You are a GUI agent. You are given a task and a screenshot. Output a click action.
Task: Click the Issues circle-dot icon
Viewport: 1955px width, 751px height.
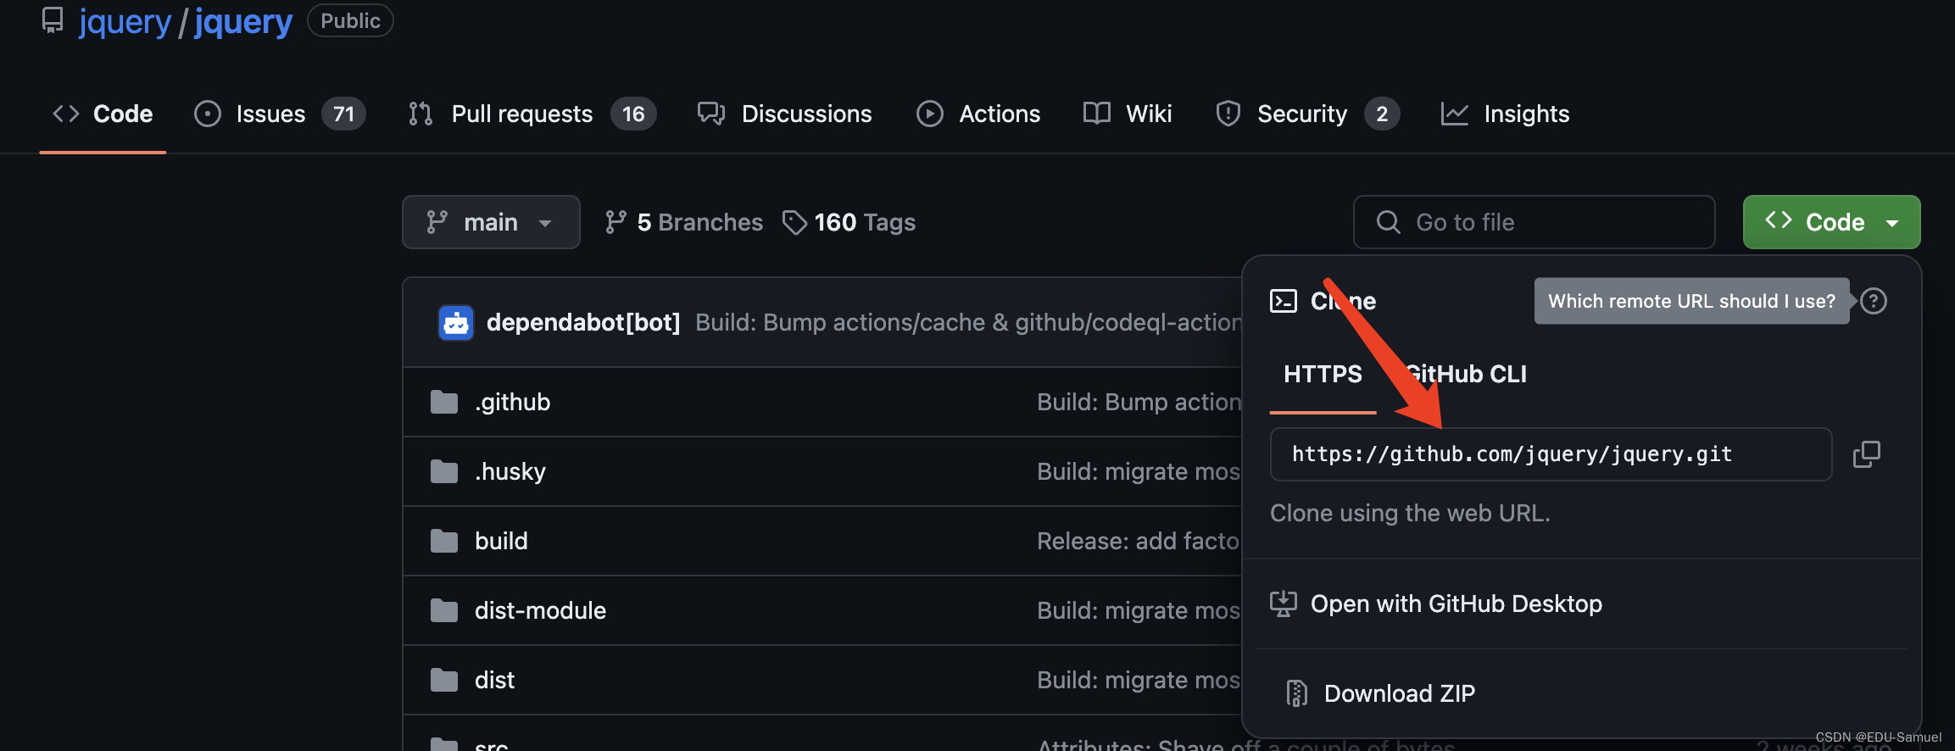point(208,114)
